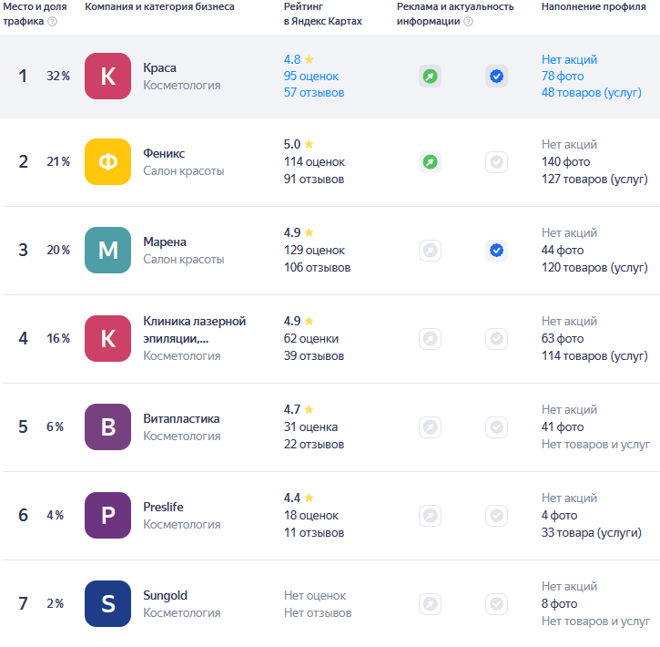Click the green advertising icon in Краса row
Image resolution: width=660 pixels, height=647 pixels.
430,77
